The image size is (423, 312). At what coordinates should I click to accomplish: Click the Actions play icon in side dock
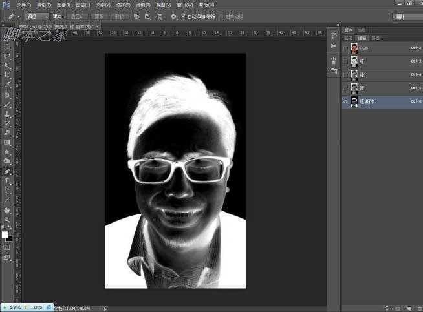tap(334, 46)
